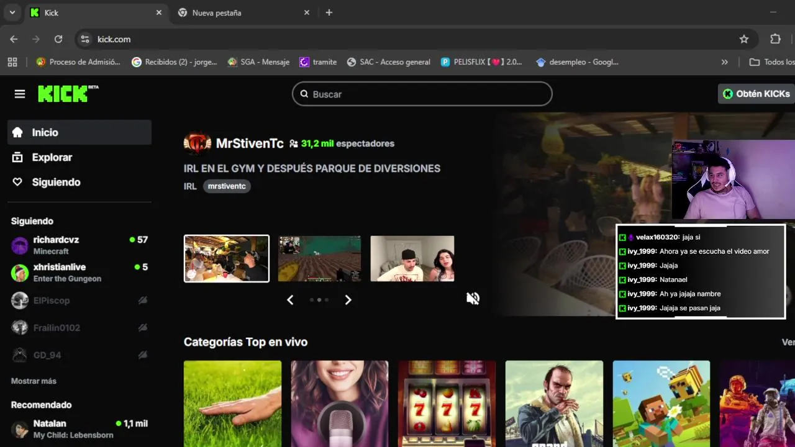Open xhristianlive channel
795x447 pixels.
[x=79, y=273]
